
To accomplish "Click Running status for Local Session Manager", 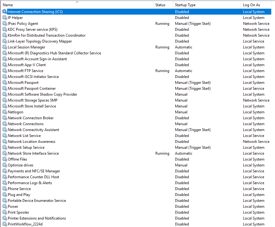I will click(162, 47).
